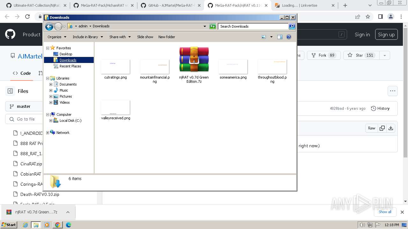
Task: Select Recent Places in Favorites
Action: click(70, 66)
